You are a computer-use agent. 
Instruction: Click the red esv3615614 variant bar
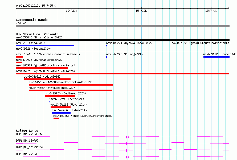pos(71,85)
